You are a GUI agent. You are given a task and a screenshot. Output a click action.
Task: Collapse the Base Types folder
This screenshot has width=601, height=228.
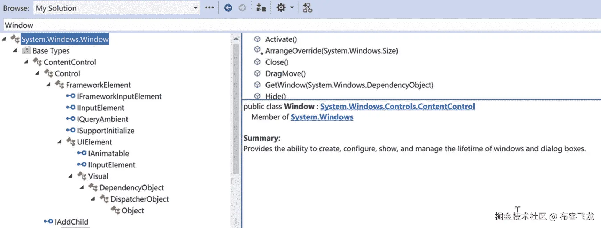point(15,50)
